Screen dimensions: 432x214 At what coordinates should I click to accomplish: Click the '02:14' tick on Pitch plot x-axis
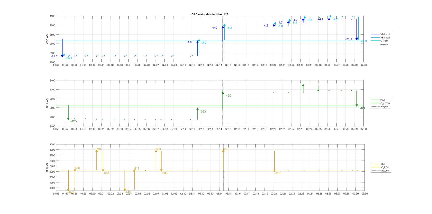point(219,129)
